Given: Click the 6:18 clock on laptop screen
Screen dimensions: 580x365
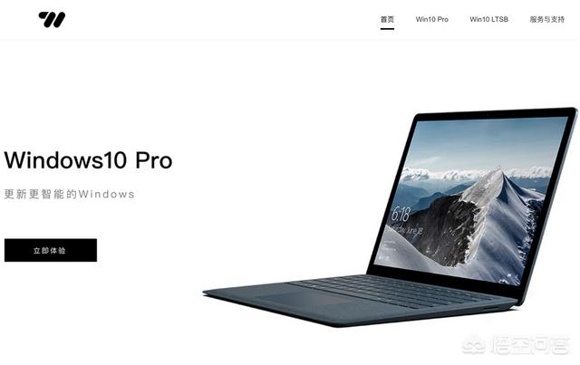Looking at the screenshot, I should [x=401, y=214].
